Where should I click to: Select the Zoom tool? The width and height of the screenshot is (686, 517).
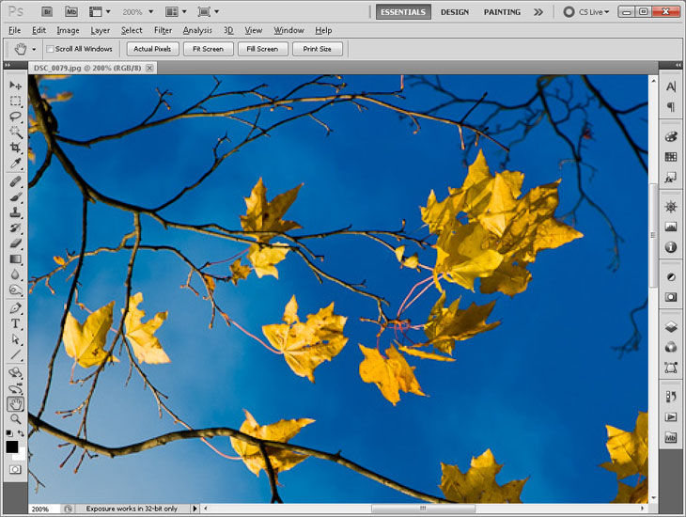coord(15,419)
